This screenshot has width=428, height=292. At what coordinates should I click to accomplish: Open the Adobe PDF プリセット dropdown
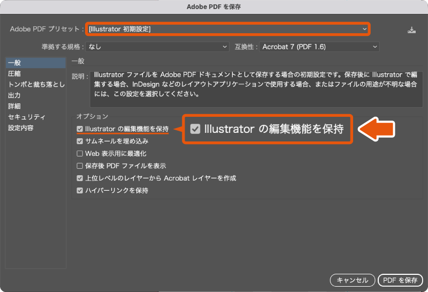tap(228, 29)
